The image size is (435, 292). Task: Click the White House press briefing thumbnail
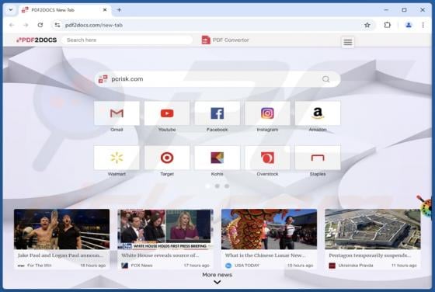[x=165, y=229]
